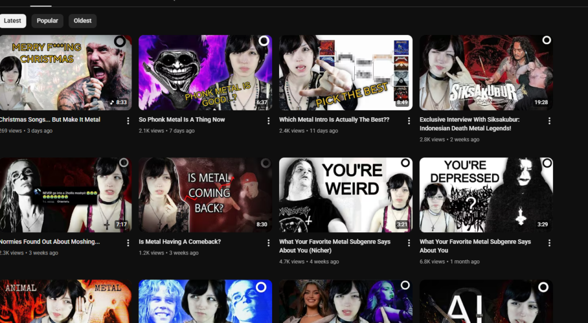Expand action menu for Is Metal Having A Comeback
588x323 pixels.
pyautogui.click(x=268, y=243)
